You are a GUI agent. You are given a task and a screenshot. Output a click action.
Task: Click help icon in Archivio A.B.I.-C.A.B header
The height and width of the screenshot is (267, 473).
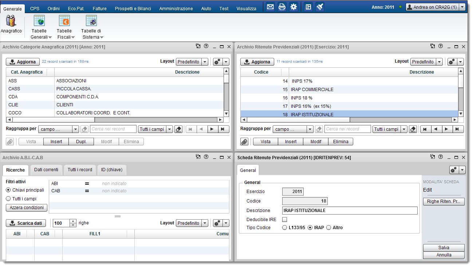[206, 157]
